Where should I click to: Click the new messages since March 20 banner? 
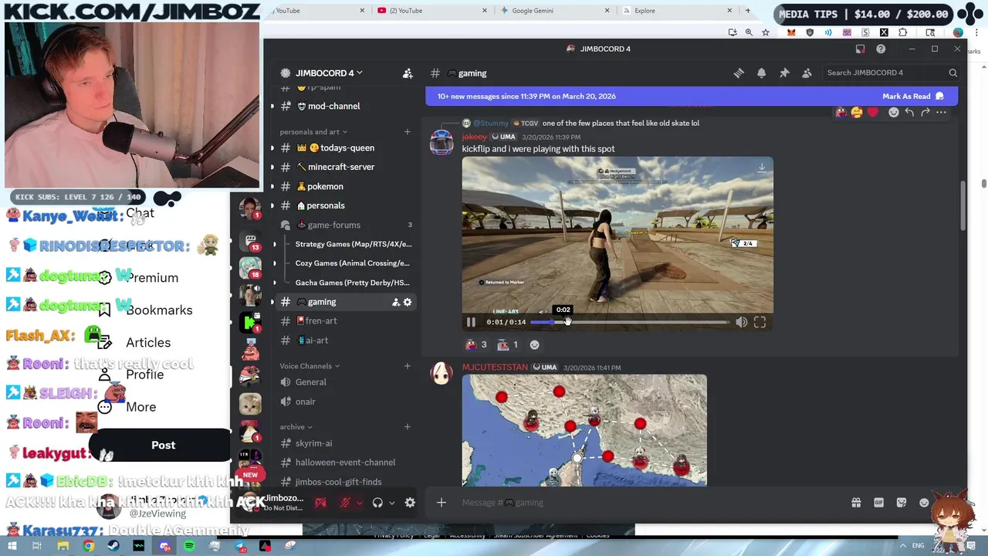pos(526,97)
